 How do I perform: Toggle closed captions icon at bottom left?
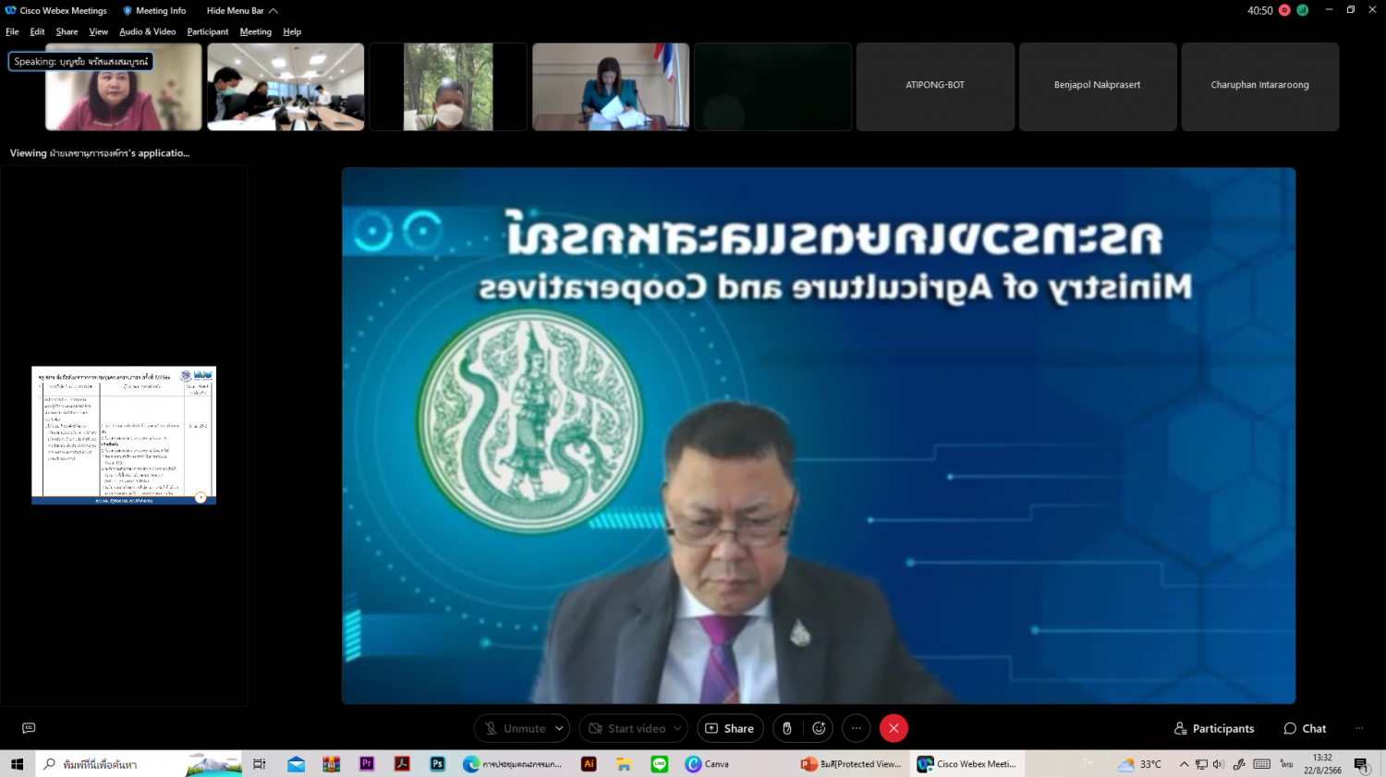coord(29,728)
